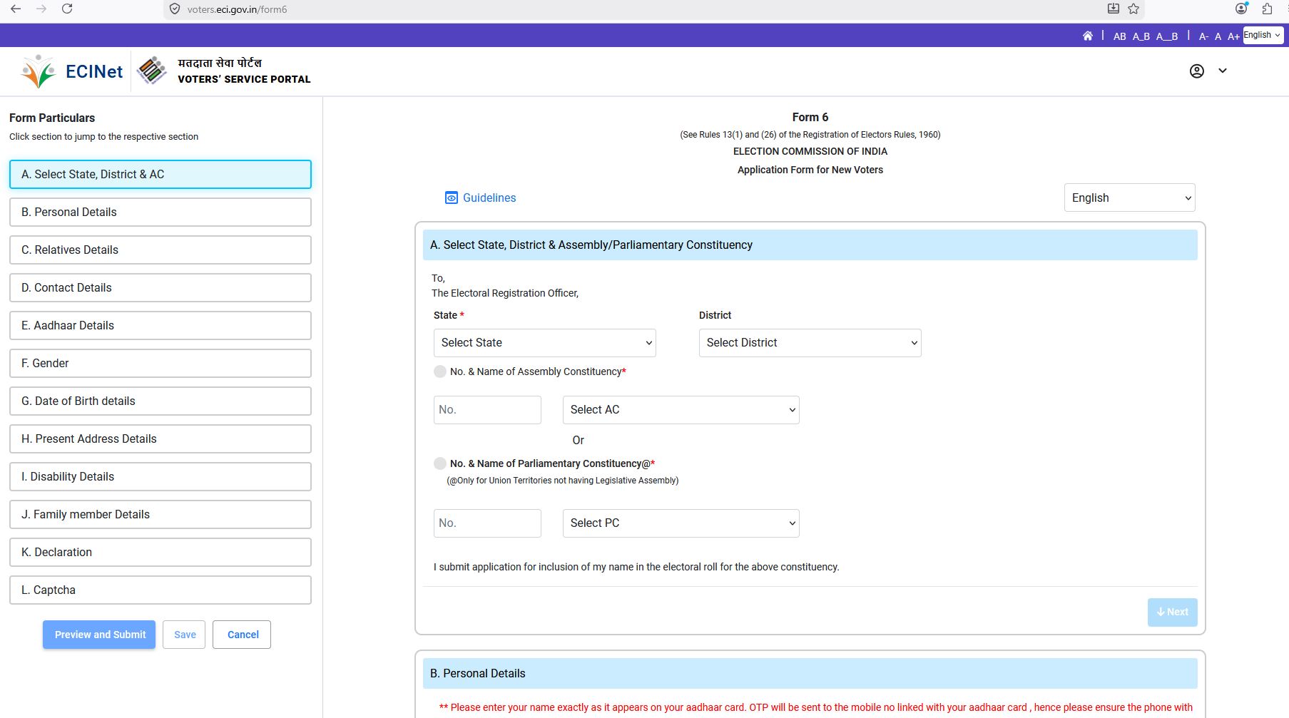Click the user account icon

click(1197, 71)
